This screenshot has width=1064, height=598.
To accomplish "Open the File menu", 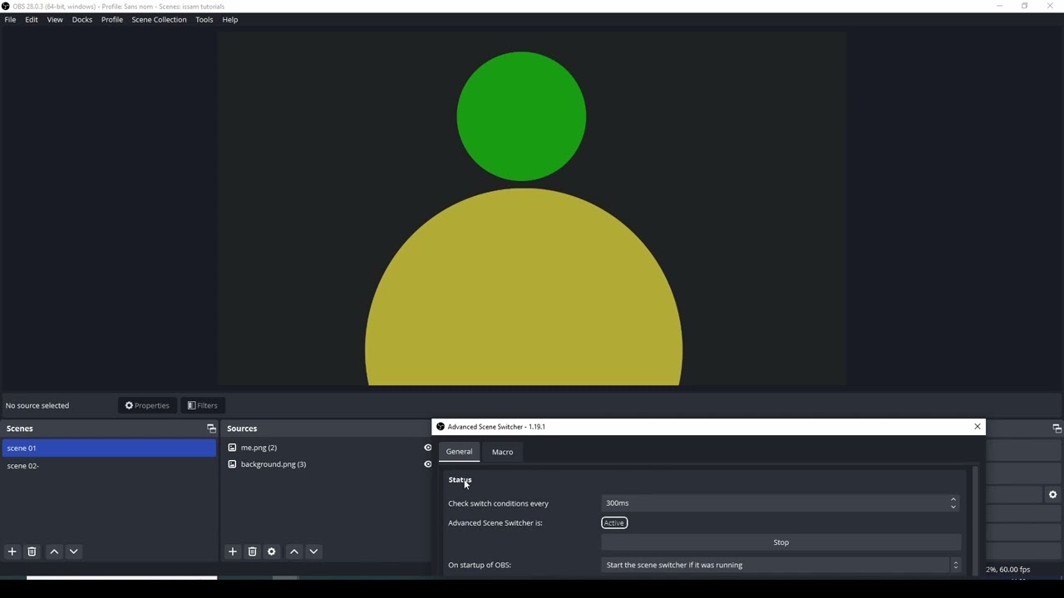I will [x=10, y=19].
